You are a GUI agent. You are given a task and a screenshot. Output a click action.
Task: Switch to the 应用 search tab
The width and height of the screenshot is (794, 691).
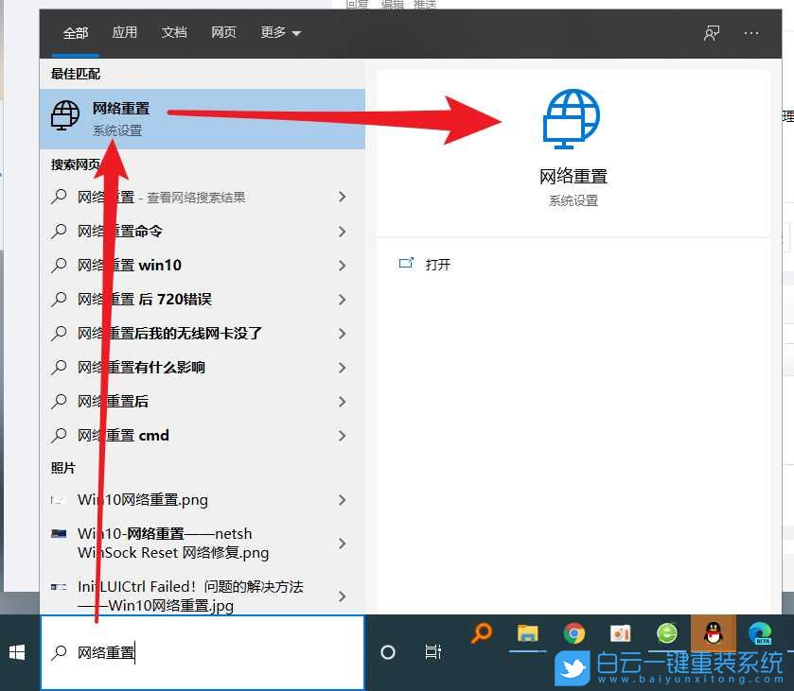tap(125, 33)
